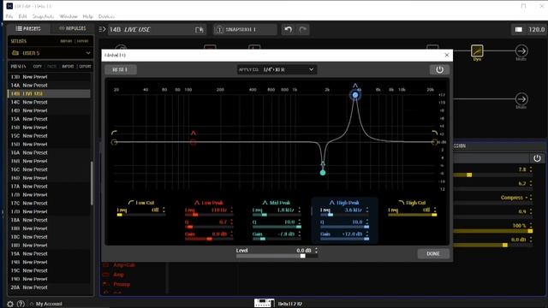Image resolution: width=548 pixels, height=308 pixels.
Task: Click the Amp+Cab category icon
Action: [x=106, y=265]
